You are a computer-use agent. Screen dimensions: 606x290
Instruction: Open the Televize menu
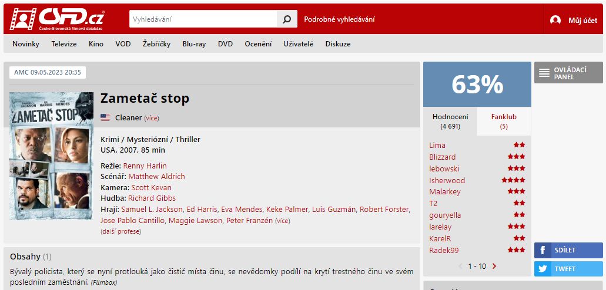tap(64, 44)
